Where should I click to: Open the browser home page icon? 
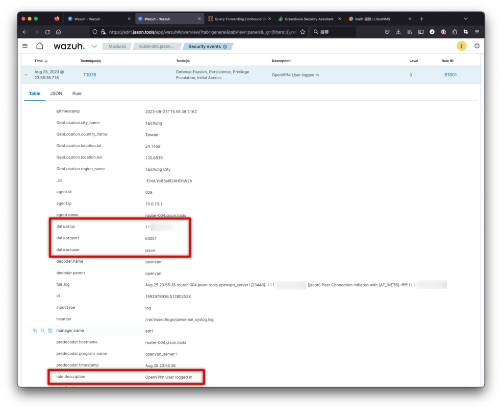59,32
